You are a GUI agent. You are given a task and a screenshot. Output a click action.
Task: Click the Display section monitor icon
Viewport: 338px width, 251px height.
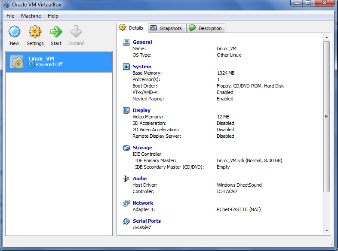pyautogui.click(x=126, y=110)
